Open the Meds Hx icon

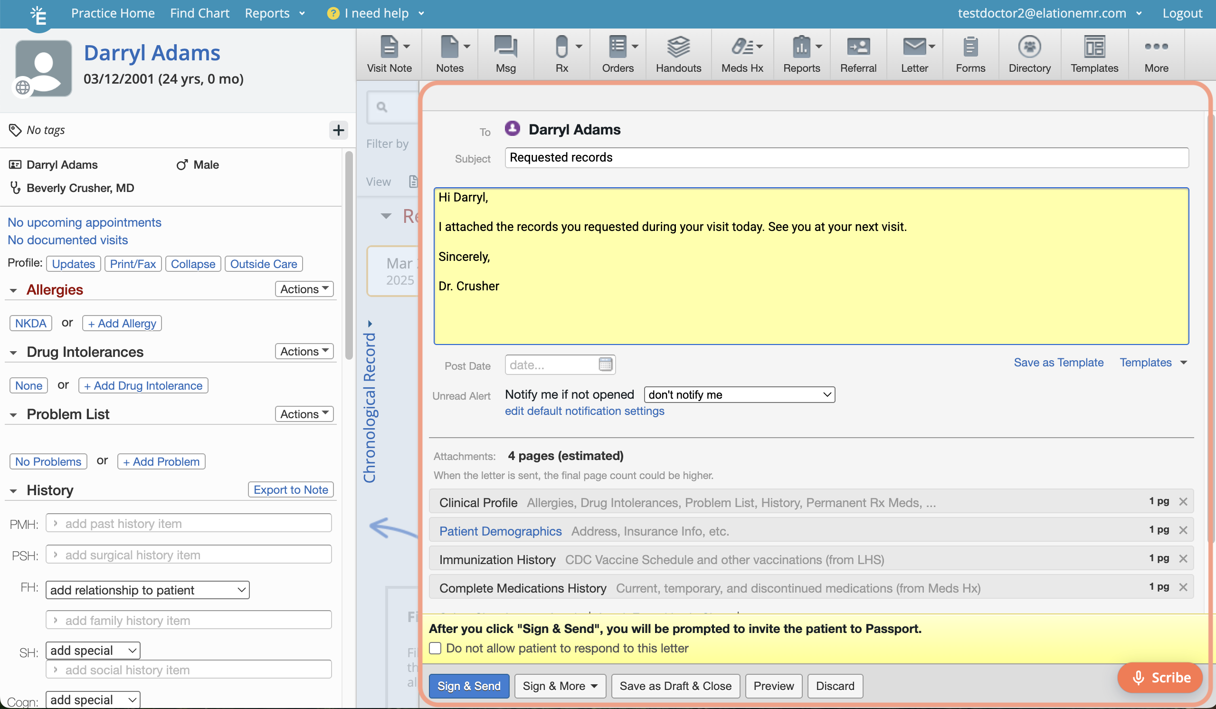point(742,54)
